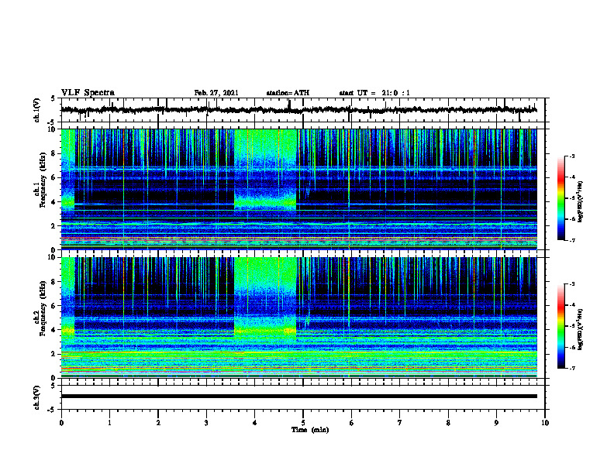Click the ch.1 colorbar gradient strip
The image size is (614, 474).
point(561,198)
